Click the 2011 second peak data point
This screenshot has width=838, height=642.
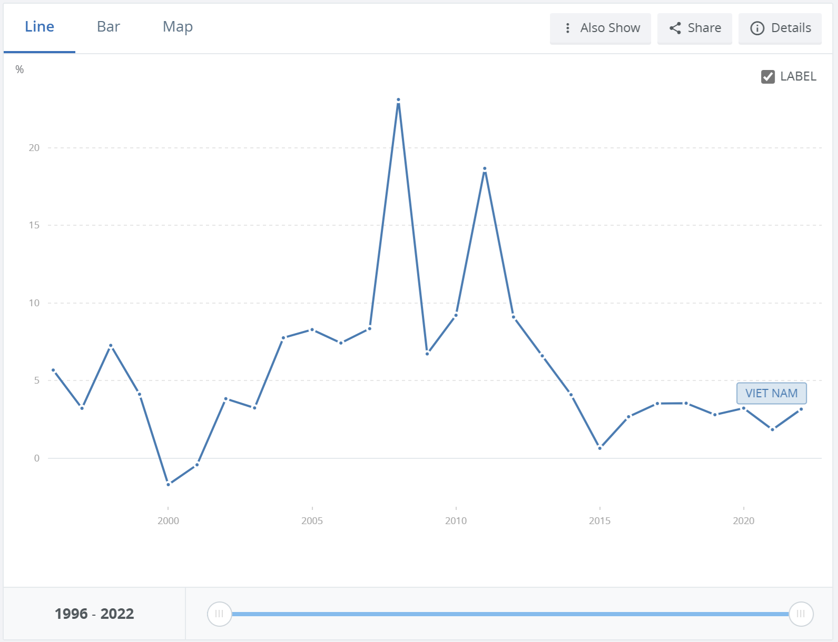coord(485,169)
